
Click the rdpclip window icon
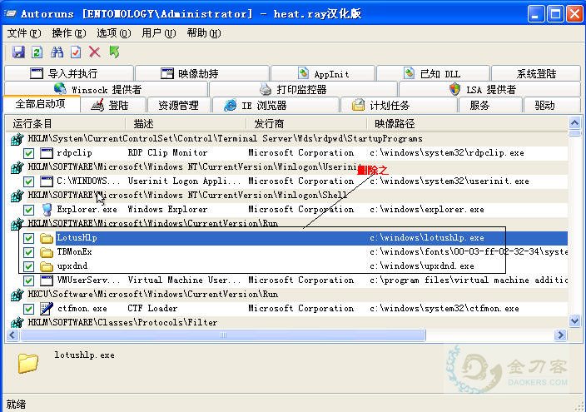click(47, 153)
